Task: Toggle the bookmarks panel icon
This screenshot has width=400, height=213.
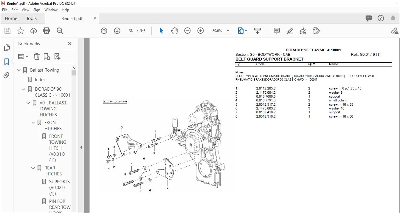Action: click(7, 62)
